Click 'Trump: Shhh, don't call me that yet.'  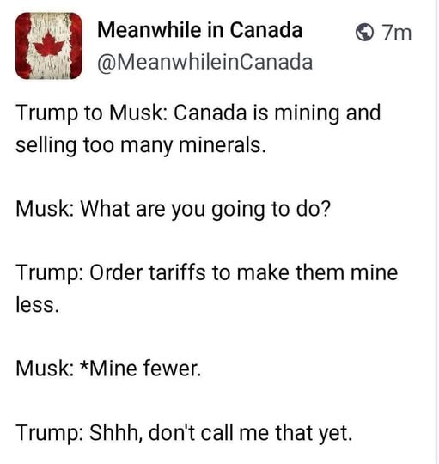click(184, 432)
